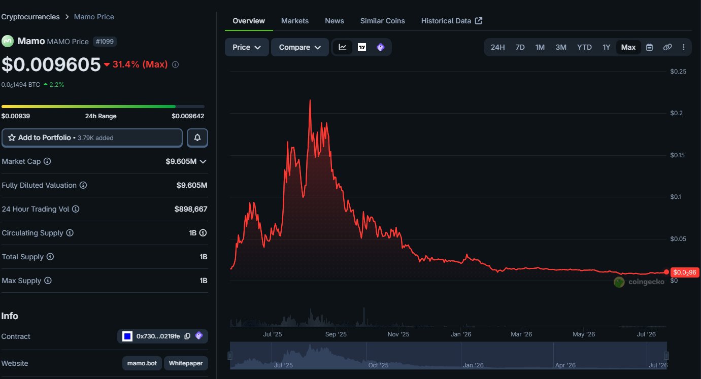Show 24 Hour Trading Vol info icon
The height and width of the screenshot is (379, 701).
(76, 209)
